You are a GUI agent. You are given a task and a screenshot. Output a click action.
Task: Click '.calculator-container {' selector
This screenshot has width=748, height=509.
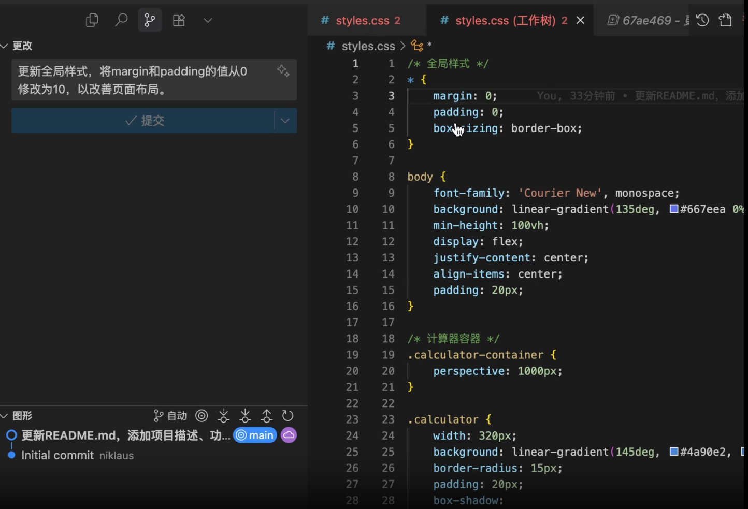click(x=482, y=355)
